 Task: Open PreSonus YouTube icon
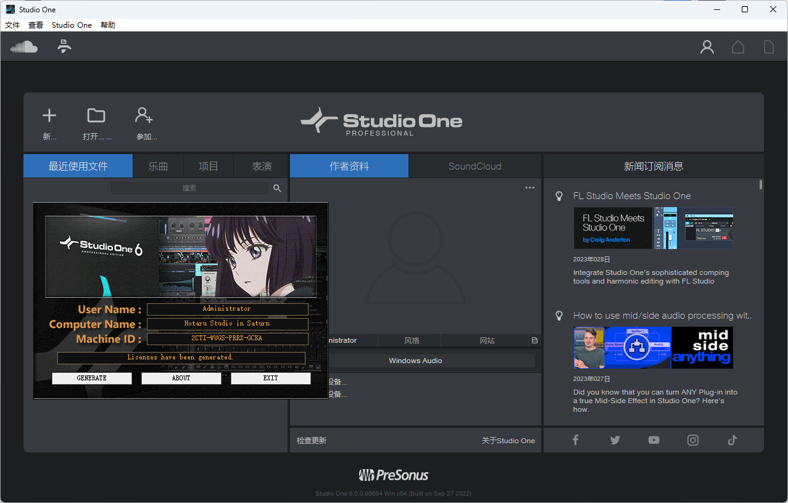[x=654, y=440]
